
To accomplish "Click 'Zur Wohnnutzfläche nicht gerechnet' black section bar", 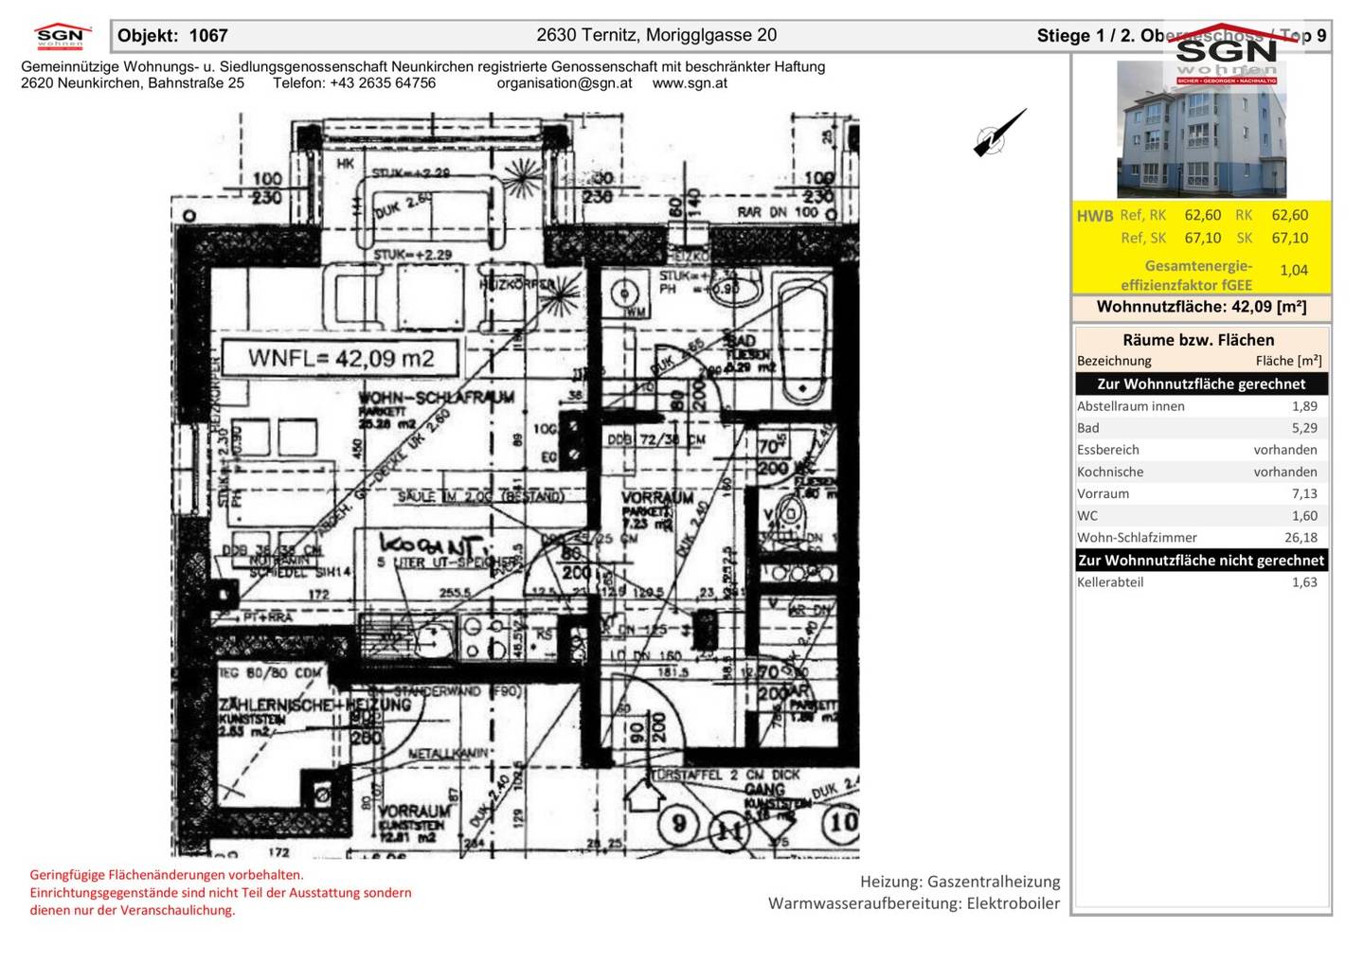I will pos(1201,561).
